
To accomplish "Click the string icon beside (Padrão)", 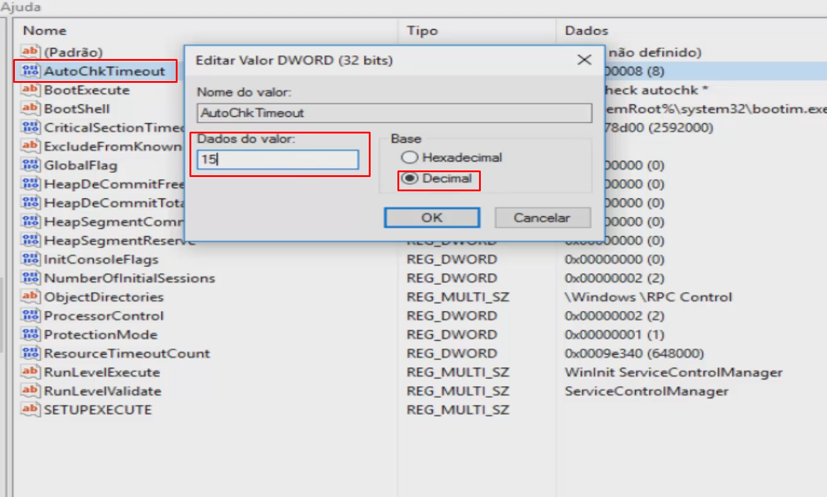I will (30, 52).
